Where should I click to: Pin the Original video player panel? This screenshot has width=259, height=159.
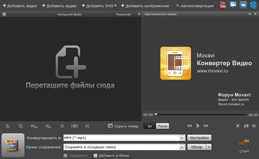(250, 14)
